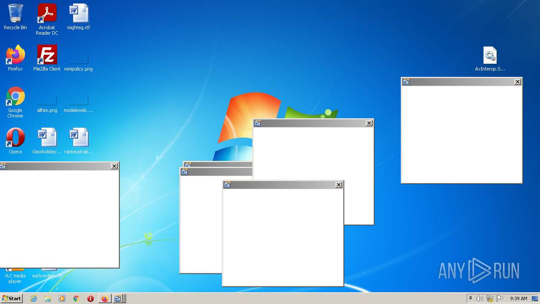The height and width of the screenshot is (304, 540).
Task: Select the VLC media player label
Action: click(15, 278)
